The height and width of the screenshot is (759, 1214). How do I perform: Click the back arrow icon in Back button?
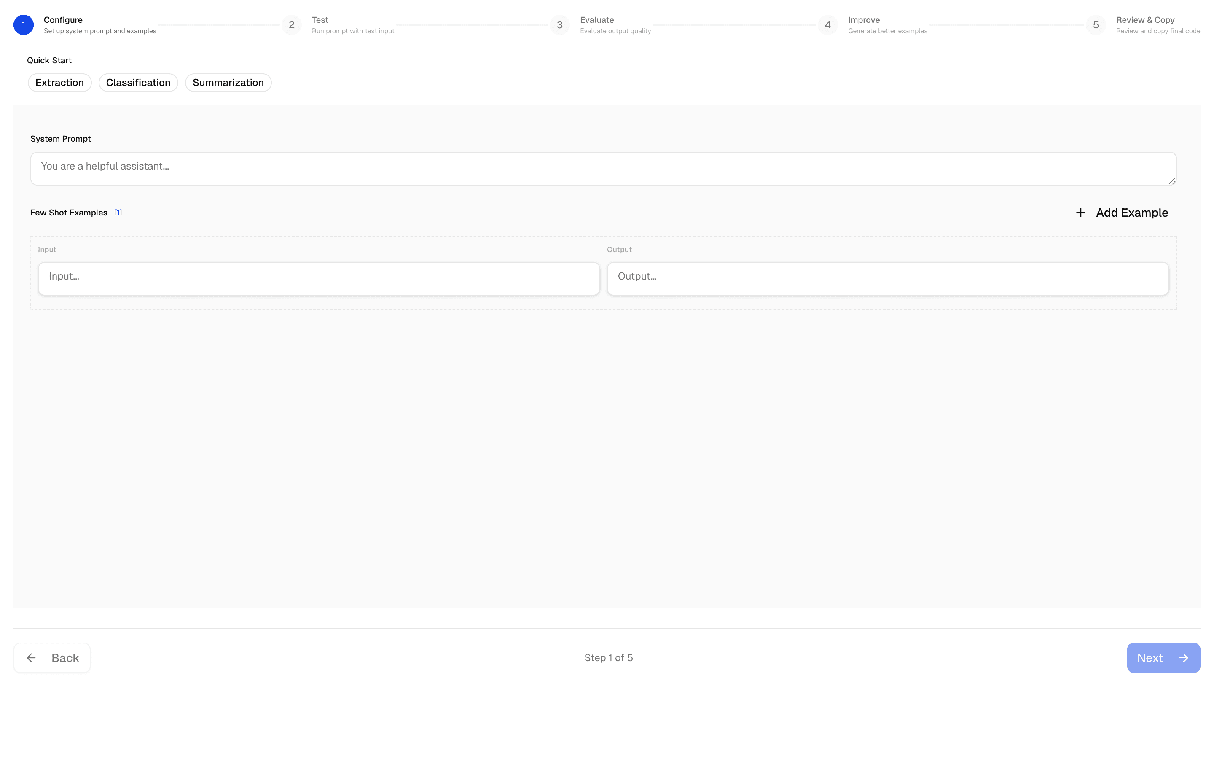(x=31, y=658)
